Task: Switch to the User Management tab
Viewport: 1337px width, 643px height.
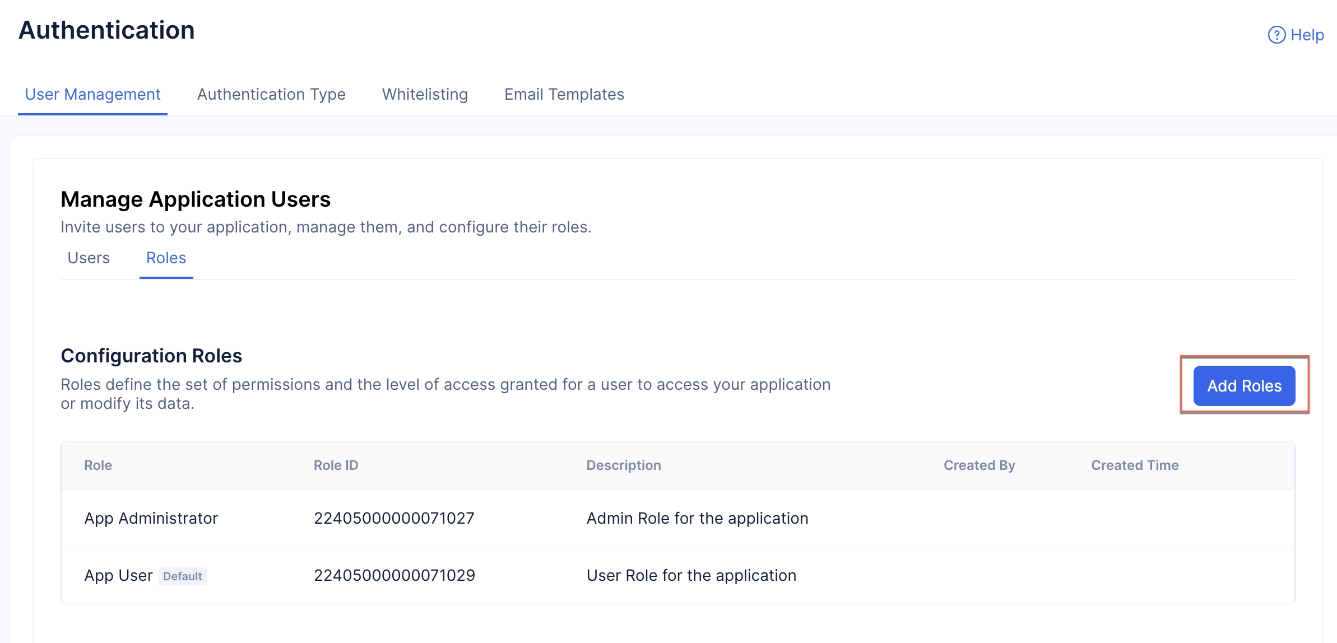Action: click(x=92, y=94)
